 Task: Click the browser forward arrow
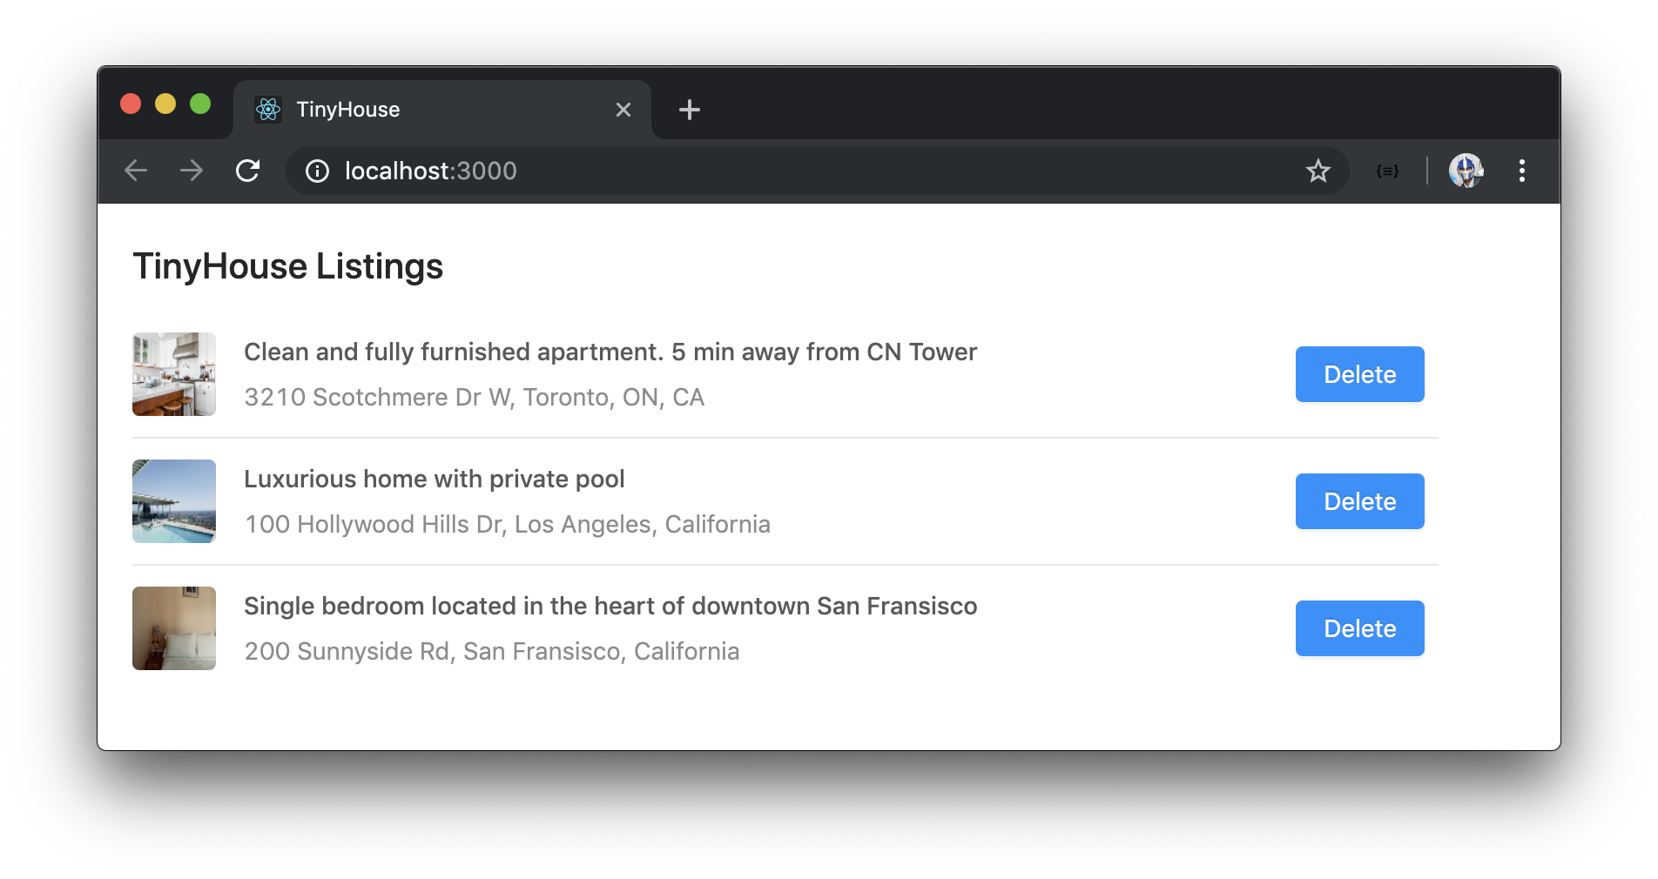192,171
